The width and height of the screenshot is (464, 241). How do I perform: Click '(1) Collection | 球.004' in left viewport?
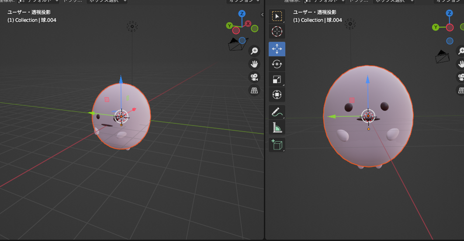click(32, 20)
